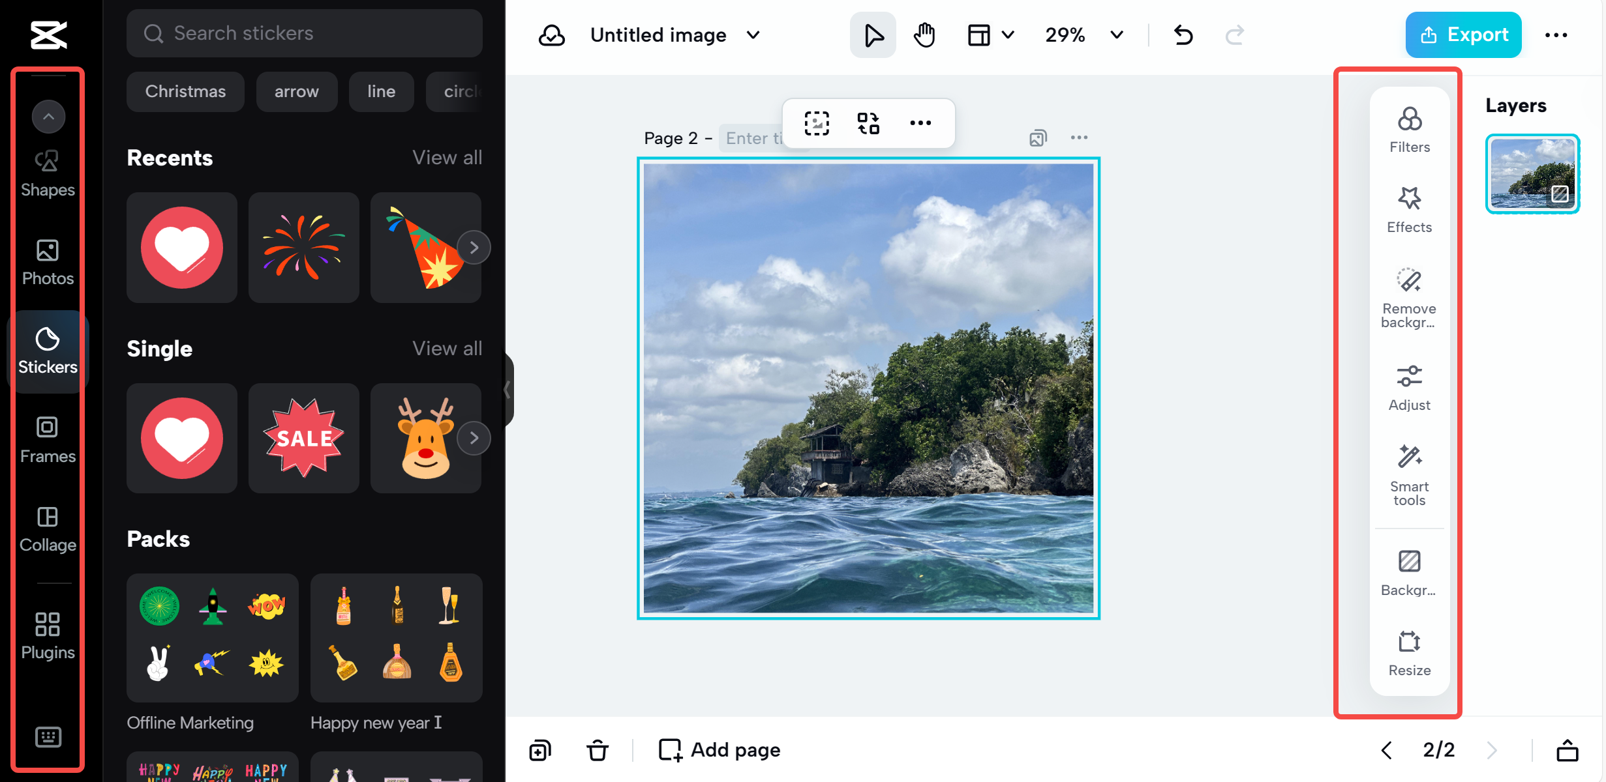Open the Shapes panel
The height and width of the screenshot is (782, 1606).
tap(48, 174)
